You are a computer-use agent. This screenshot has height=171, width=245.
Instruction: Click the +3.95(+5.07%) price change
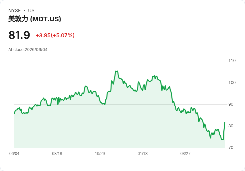pos(55,35)
